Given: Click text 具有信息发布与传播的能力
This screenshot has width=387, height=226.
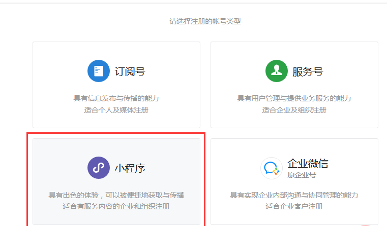Looking at the screenshot, I should [116, 98].
